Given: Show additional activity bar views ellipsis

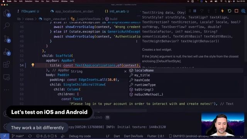Looking at the screenshot, I should tap(7, 90).
